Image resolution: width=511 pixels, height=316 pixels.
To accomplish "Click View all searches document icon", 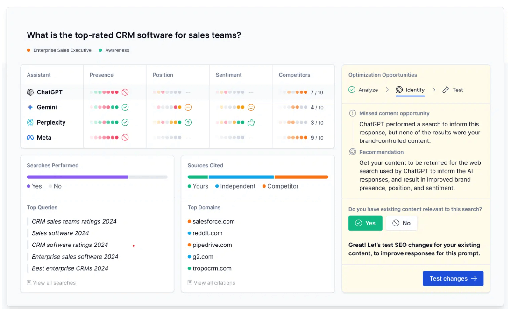I will point(29,283).
